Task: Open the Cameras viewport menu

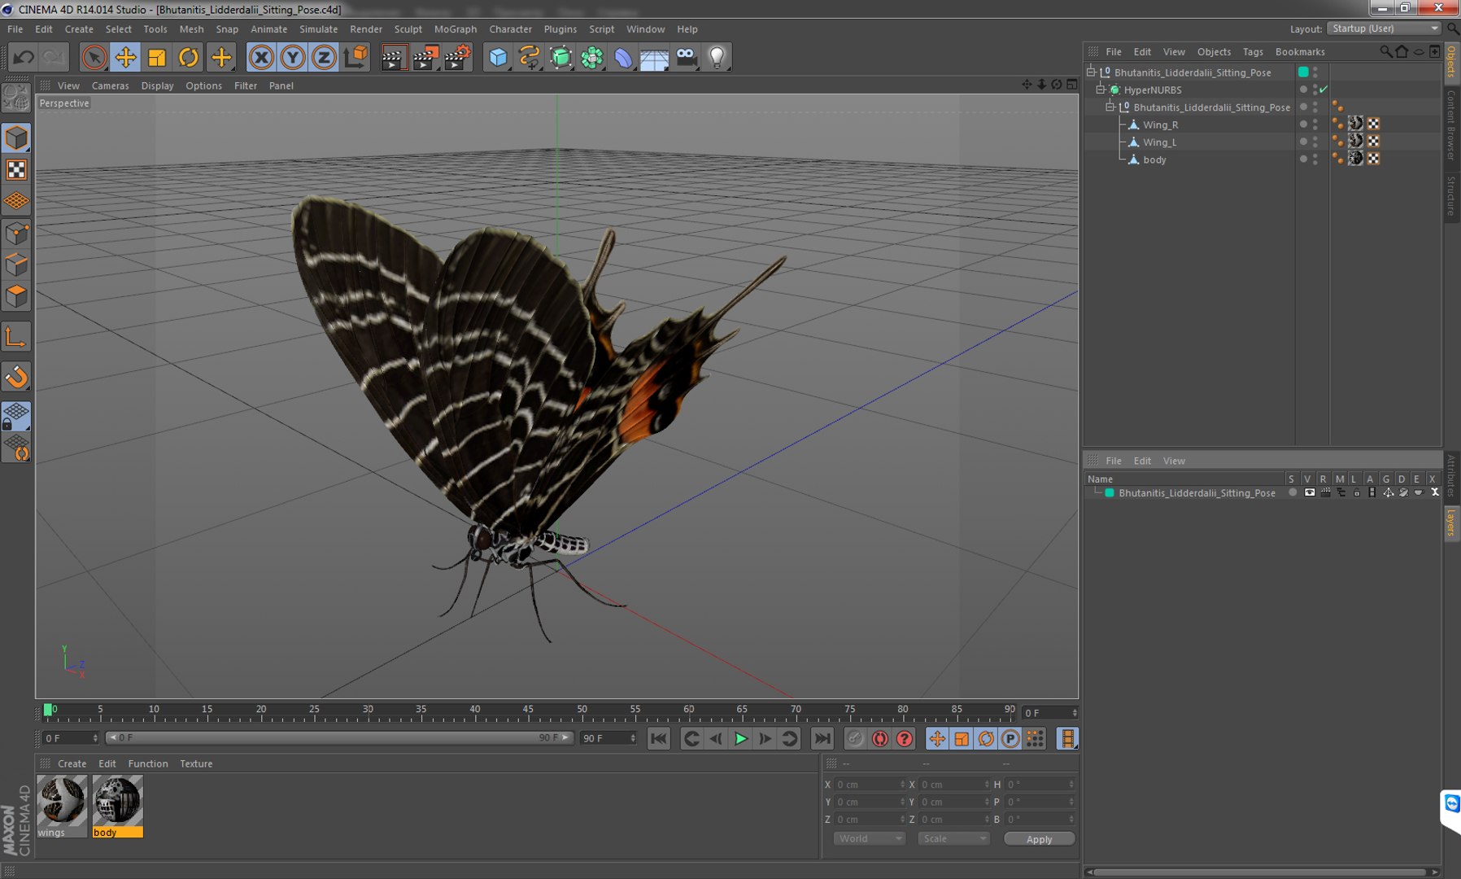Action: pyautogui.click(x=110, y=85)
